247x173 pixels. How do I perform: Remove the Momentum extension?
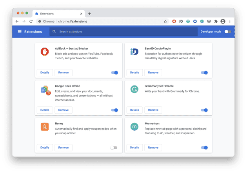pyautogui.click(x=153, y=148)
